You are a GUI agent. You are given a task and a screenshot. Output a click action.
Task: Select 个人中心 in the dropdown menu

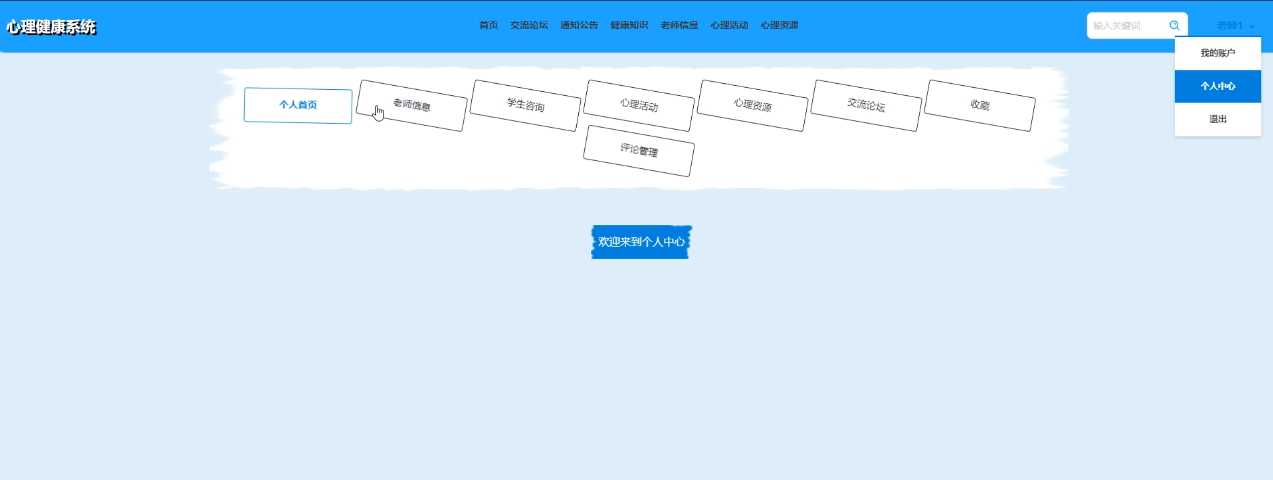pyautogui.click(x=1217, y=86)
